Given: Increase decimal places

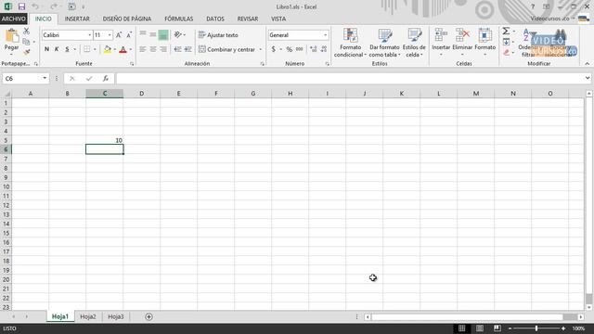Looking at the screenshot, I should coord(314,49).
